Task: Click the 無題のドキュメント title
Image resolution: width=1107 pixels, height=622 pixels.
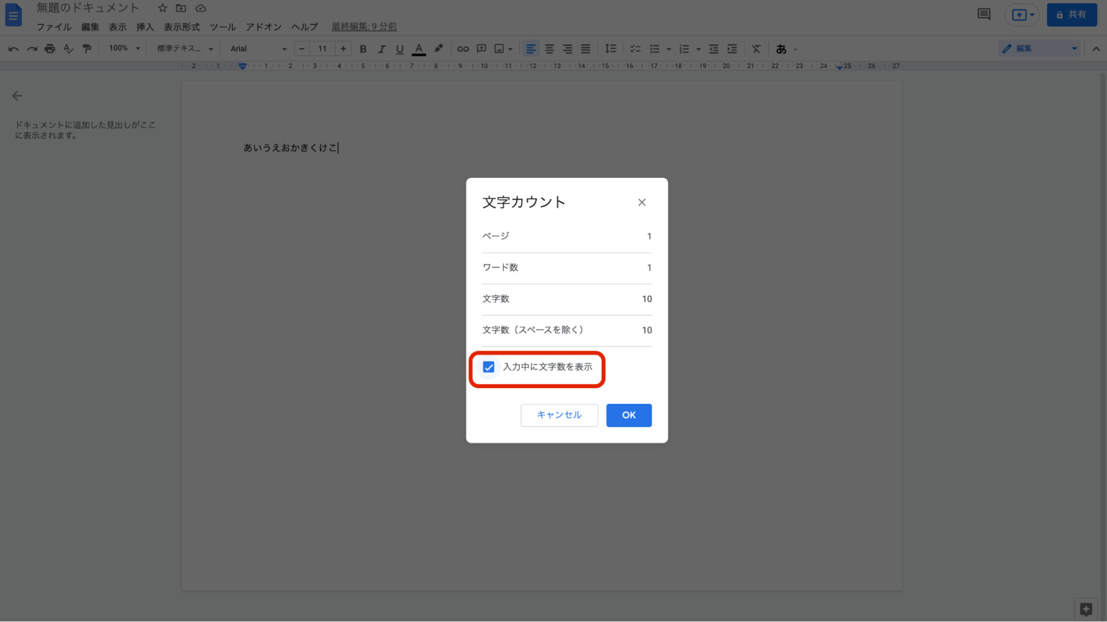Action: click(x=88, y=8)
